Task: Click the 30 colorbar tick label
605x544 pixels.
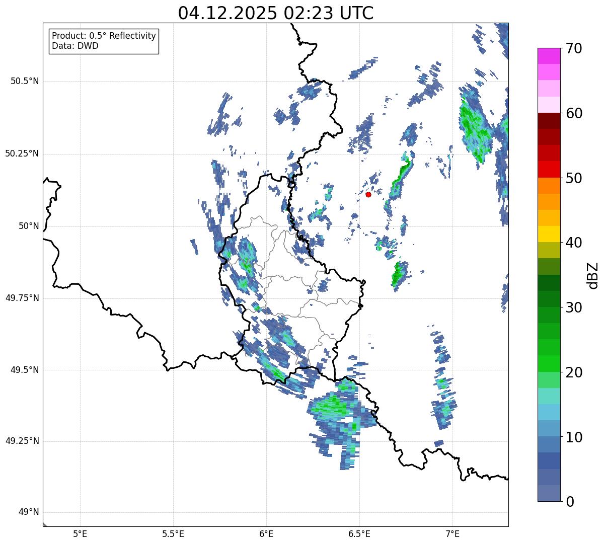Action: tap(574, 307)
